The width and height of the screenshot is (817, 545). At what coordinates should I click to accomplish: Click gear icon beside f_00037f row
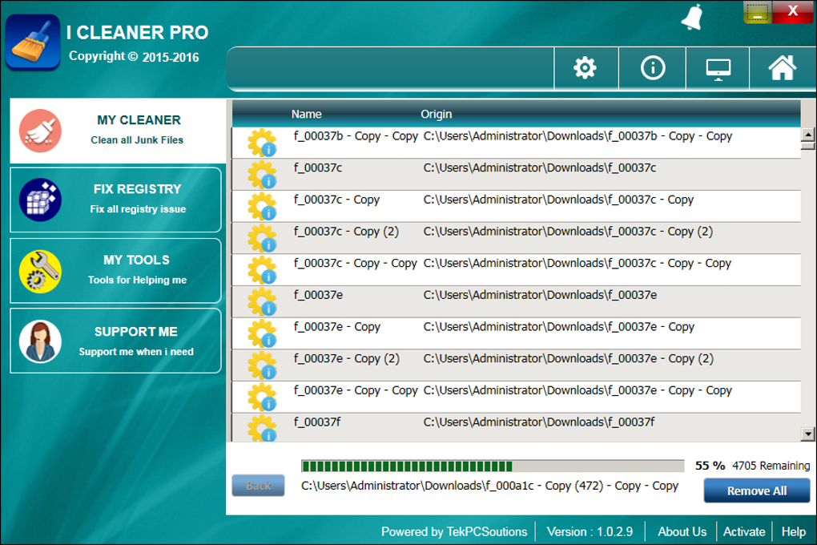(x=262, y=428)
